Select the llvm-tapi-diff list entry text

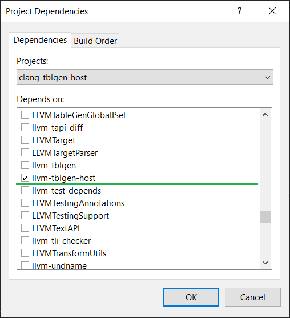pos(58,128)
